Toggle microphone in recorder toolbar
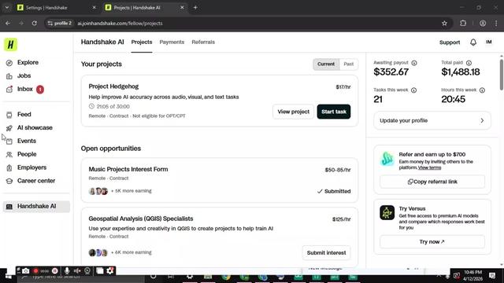This screenshot has width=504, height=283. [66, 271]
